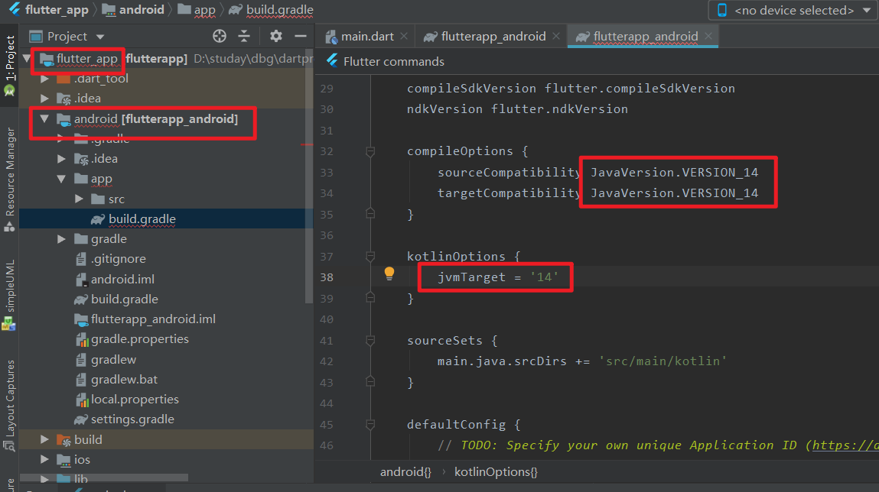Click build.gradle in the breadcrumb bar
Image resolution: width=879 pixels, height=492 pixels.
279,10
